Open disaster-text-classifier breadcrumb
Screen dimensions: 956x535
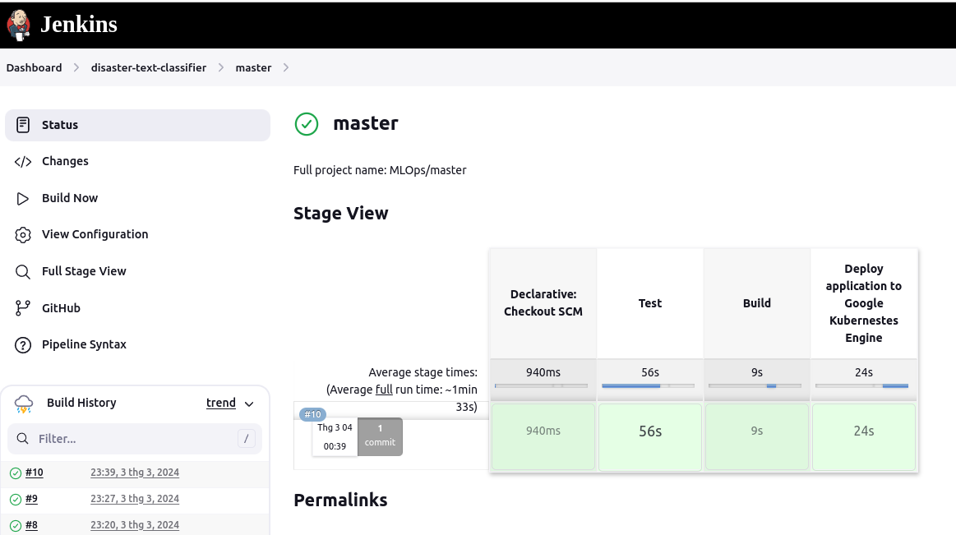click(x=149, y=67)
